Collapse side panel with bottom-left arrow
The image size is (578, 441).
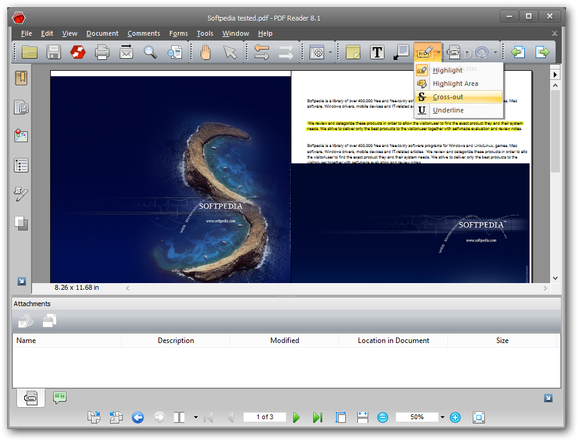pyautogui.click(x=21, y=281)
